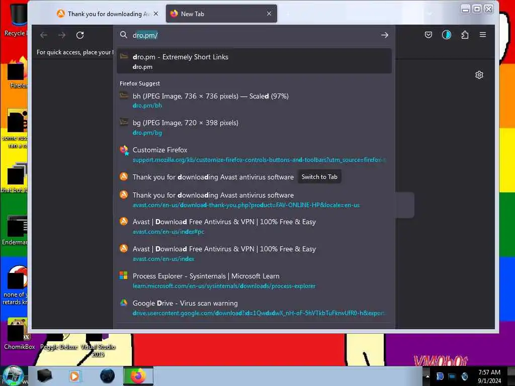Click the Firefox forward arrow button
This screenshot has width=515, height=386.
tap(62, 35)
